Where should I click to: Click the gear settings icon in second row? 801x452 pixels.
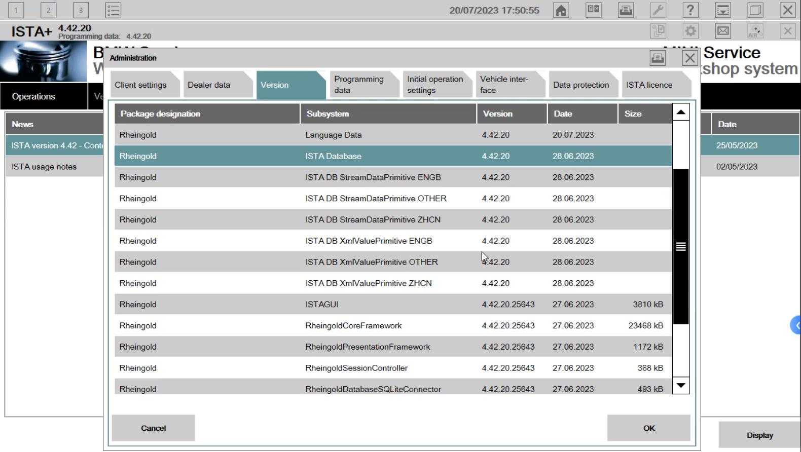click(x=690, y=31)
